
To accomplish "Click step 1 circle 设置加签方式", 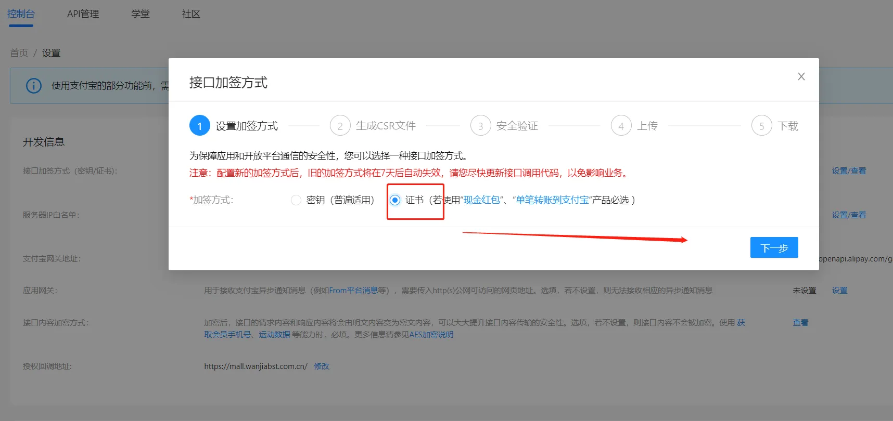I will [199, 126].
